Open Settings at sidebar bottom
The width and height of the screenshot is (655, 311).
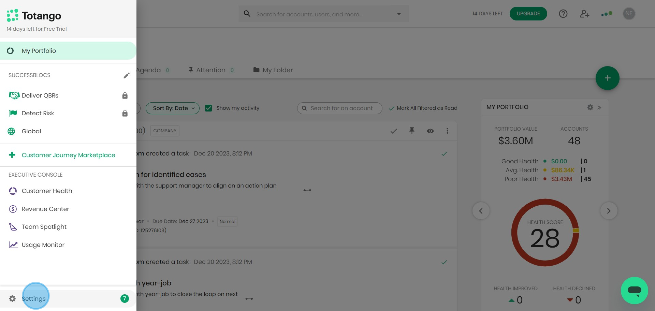click(68, 299)
